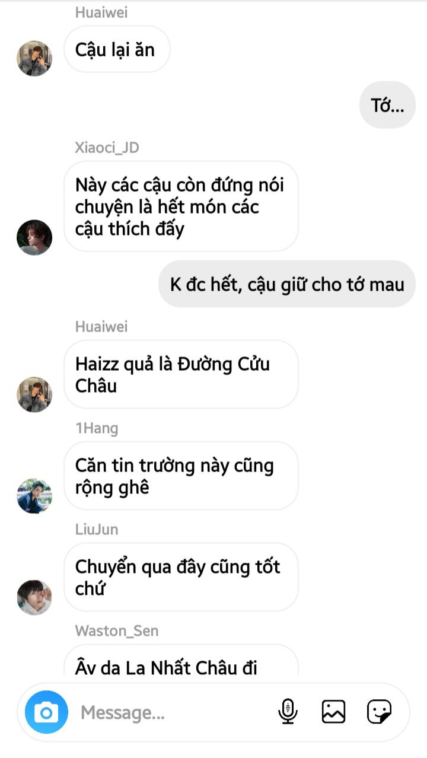This screenshot has width=427, height=758.
Task: Tap the Waston_Sen sender name
Action: tap(117, 630)
